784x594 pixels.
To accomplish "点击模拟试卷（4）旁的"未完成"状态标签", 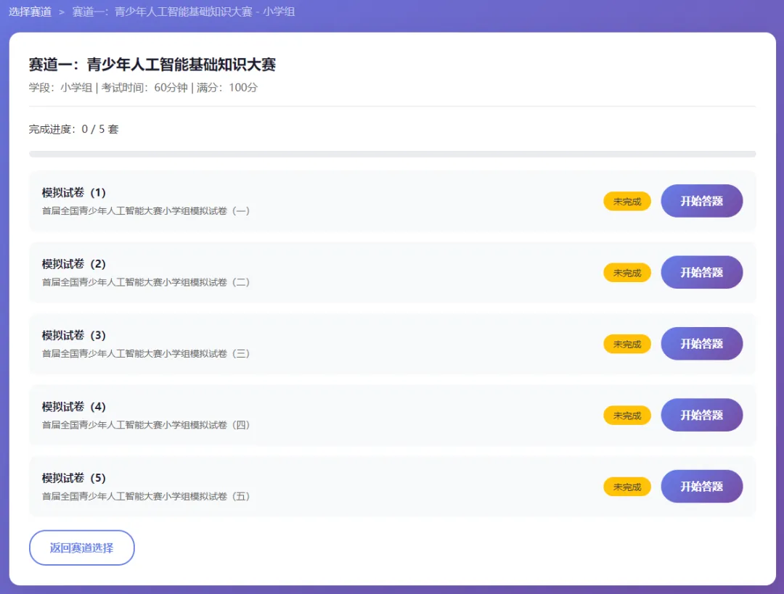I will pyautogui.click(x=626, y=414).
